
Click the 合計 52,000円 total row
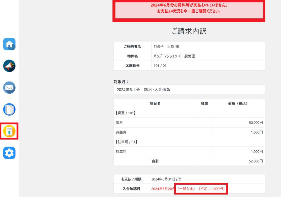pyautogui.click(x=189, y=161)
